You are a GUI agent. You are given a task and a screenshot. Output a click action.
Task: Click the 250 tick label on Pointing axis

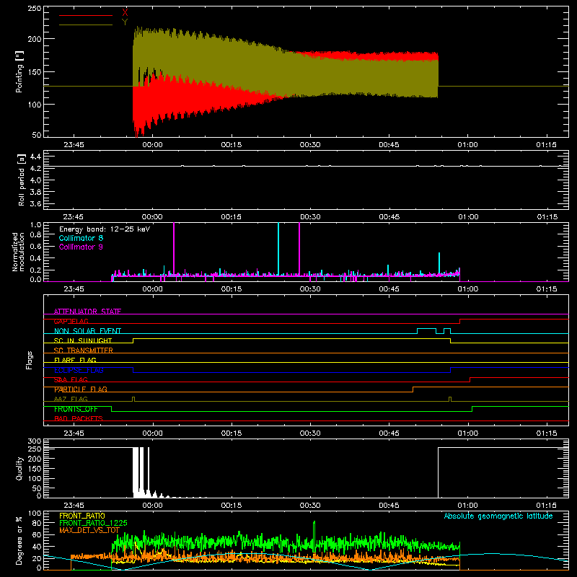tap(35, 8)
